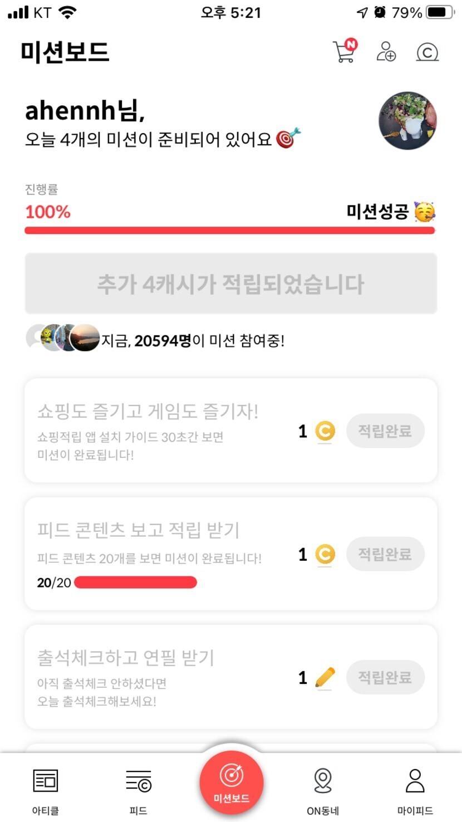
Task: Tap the participant avatars cluster
Action: click(x=62, y=337)
